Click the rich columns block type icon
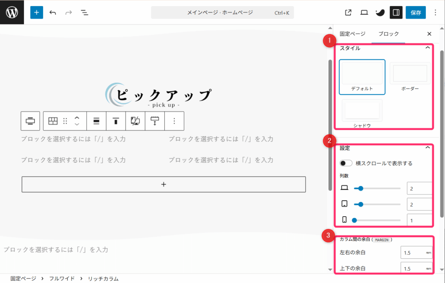Image resolution: width=445 pixels, height=283 pixels. [x=53, y=121]
